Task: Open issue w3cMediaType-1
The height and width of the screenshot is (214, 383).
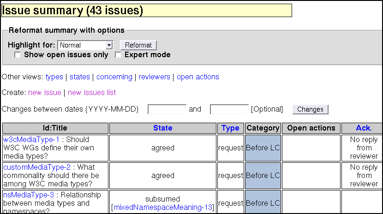Action: click(31, 140)
